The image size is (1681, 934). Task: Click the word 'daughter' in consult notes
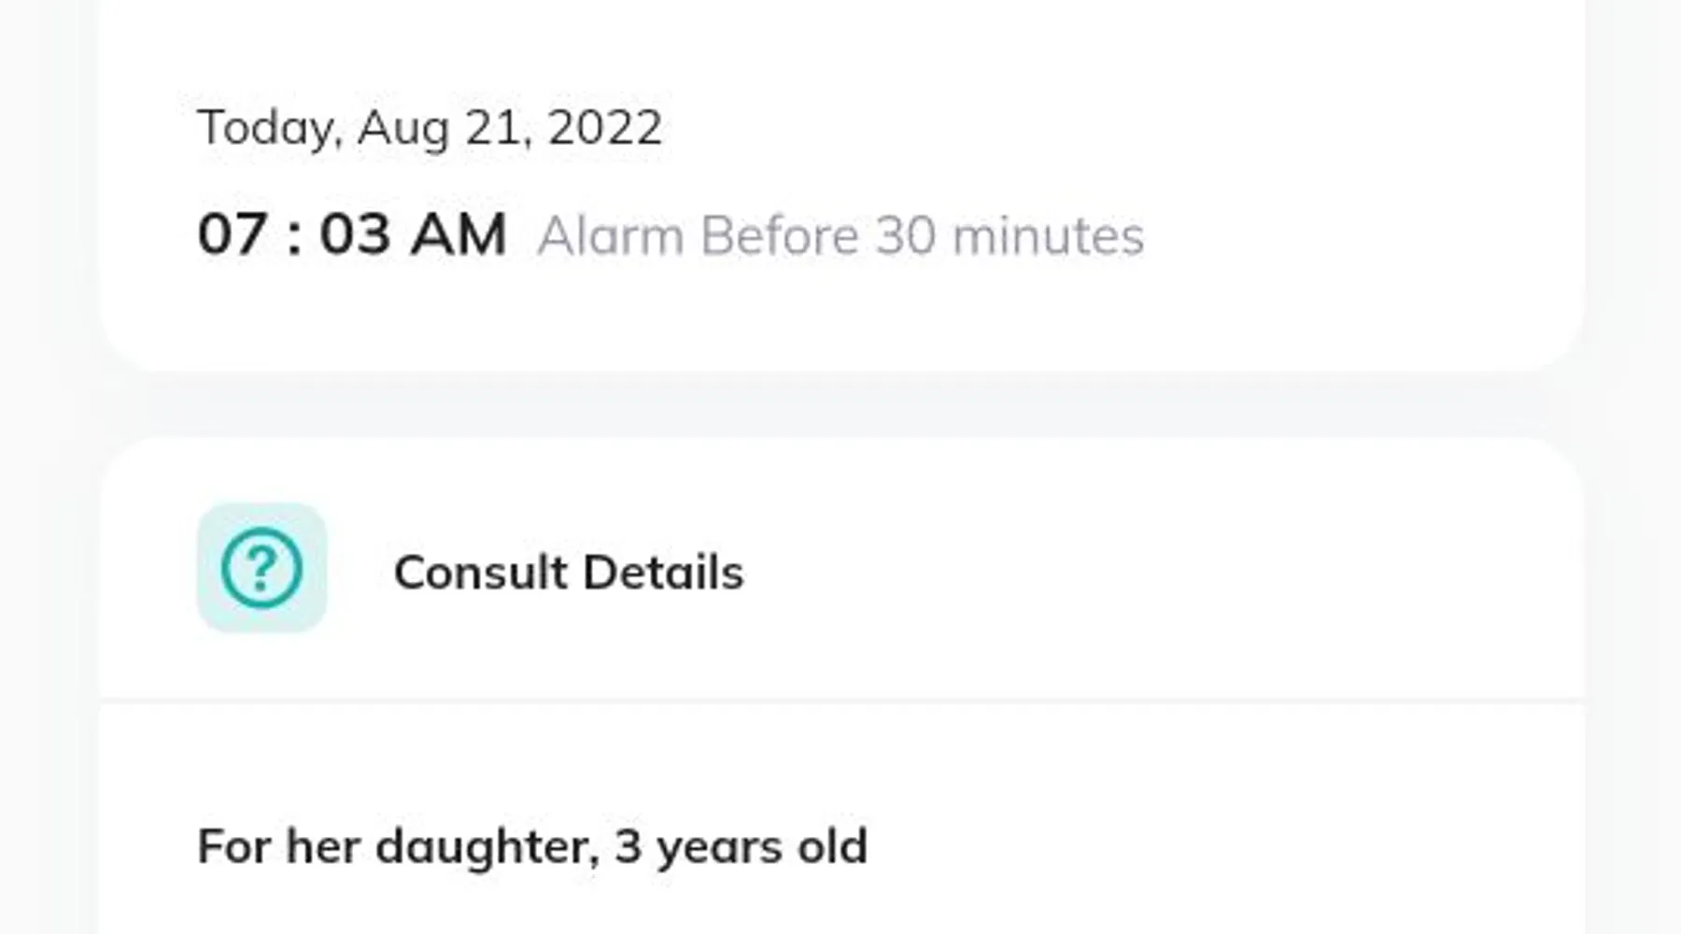coord(486,846)
